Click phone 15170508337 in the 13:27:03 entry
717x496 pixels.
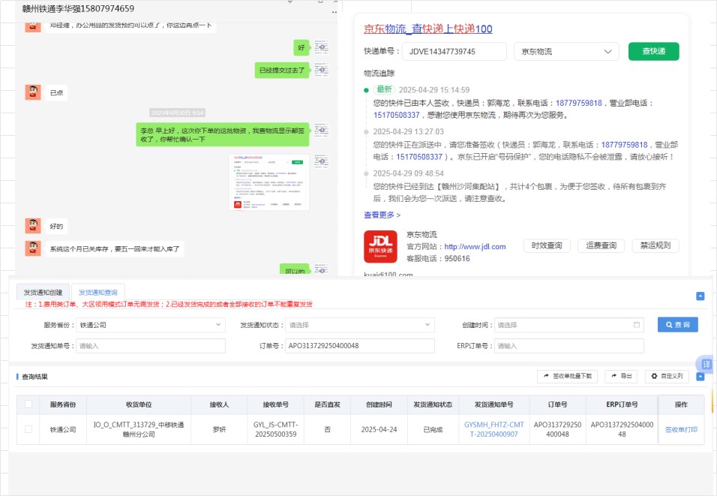419,157
